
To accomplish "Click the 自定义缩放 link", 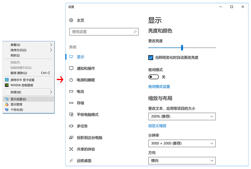I will (157, 126).
